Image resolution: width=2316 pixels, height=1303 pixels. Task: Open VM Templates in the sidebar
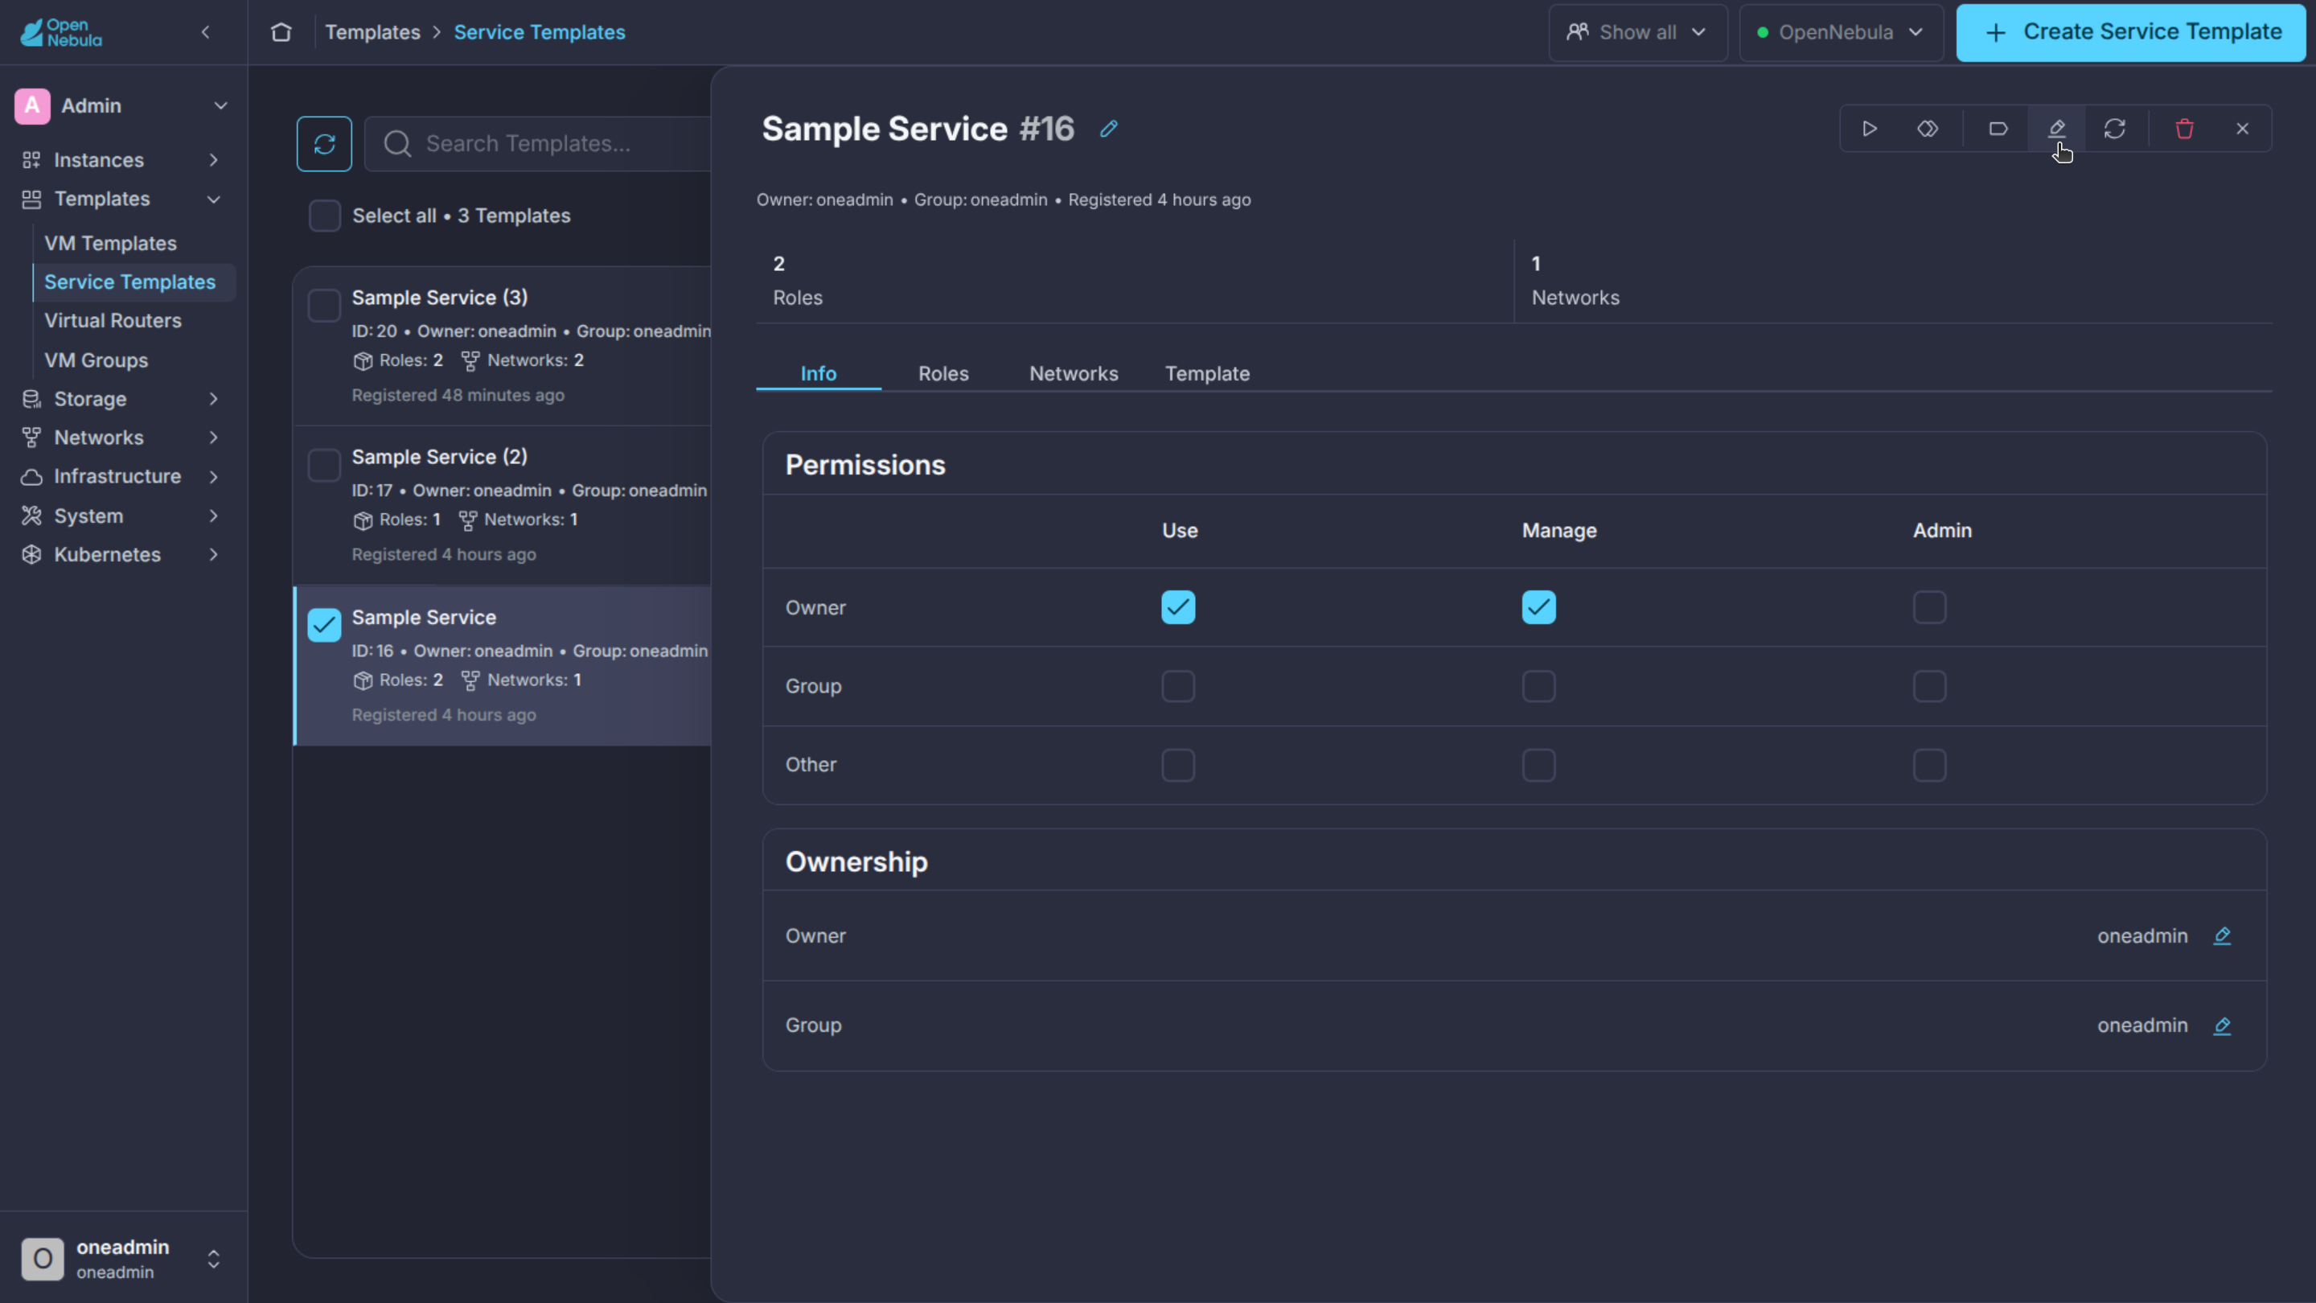pyautogui.click(x=111, y=244)
